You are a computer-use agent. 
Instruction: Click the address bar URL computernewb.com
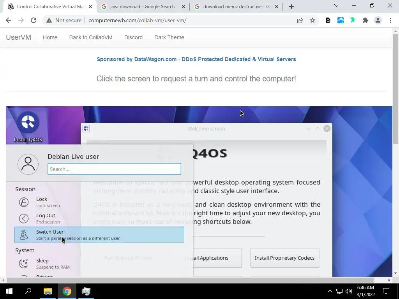click(x=138, y=20)
